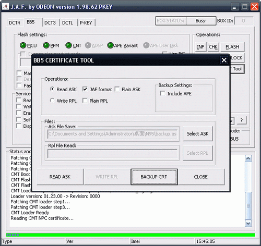Check the Plain RPL checkbox
Image resolution: width=261 pixels, height=246 pixels.
[85, 101]
